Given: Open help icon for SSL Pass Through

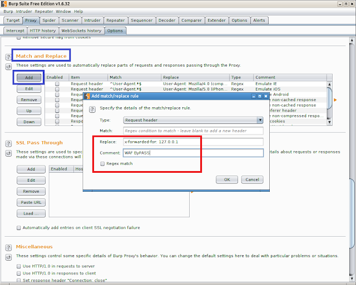Looking at the screenshot, I should click(8, 143).
